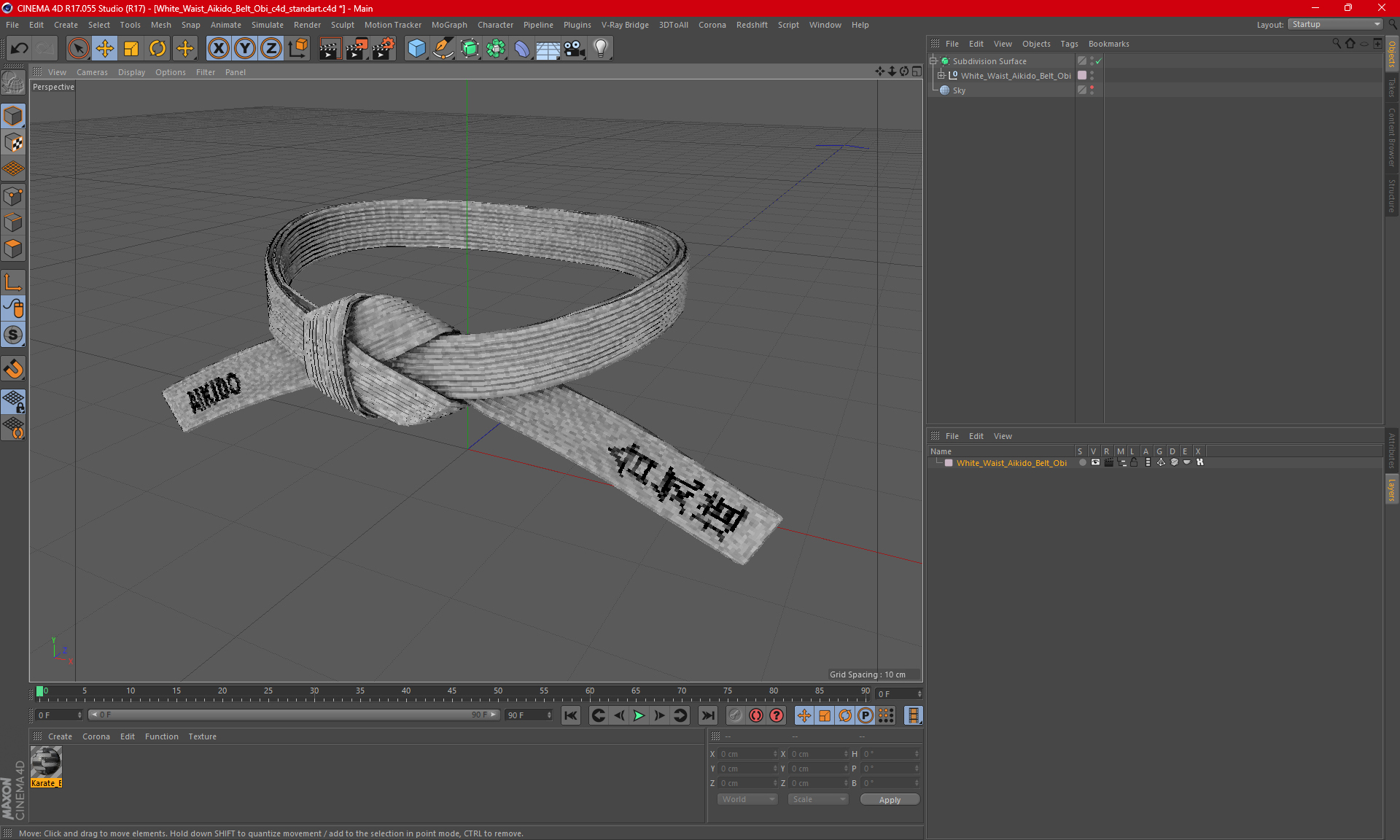
Task: Click the X position input field
Action: click(747, 754)
